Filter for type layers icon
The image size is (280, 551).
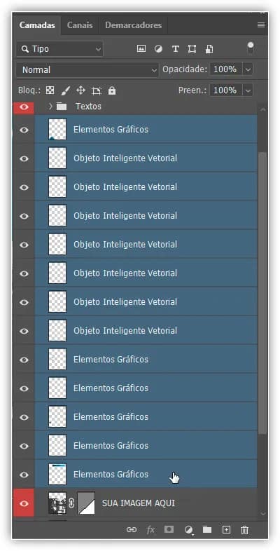pos(176,49)
